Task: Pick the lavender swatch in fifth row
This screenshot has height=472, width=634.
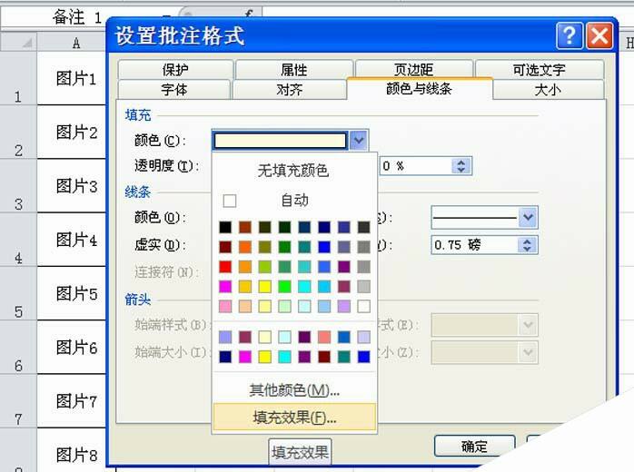Action: 344,306
